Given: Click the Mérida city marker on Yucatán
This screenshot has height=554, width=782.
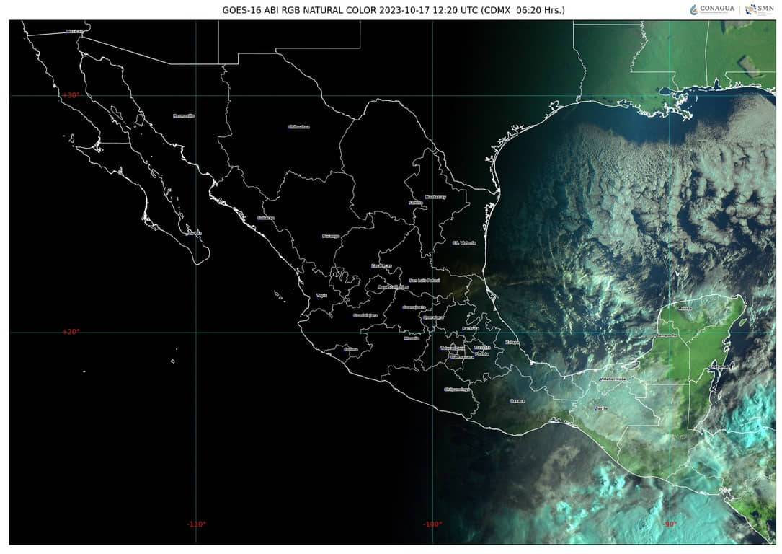Looking at the screenshot, I should [x=684, y=308].
